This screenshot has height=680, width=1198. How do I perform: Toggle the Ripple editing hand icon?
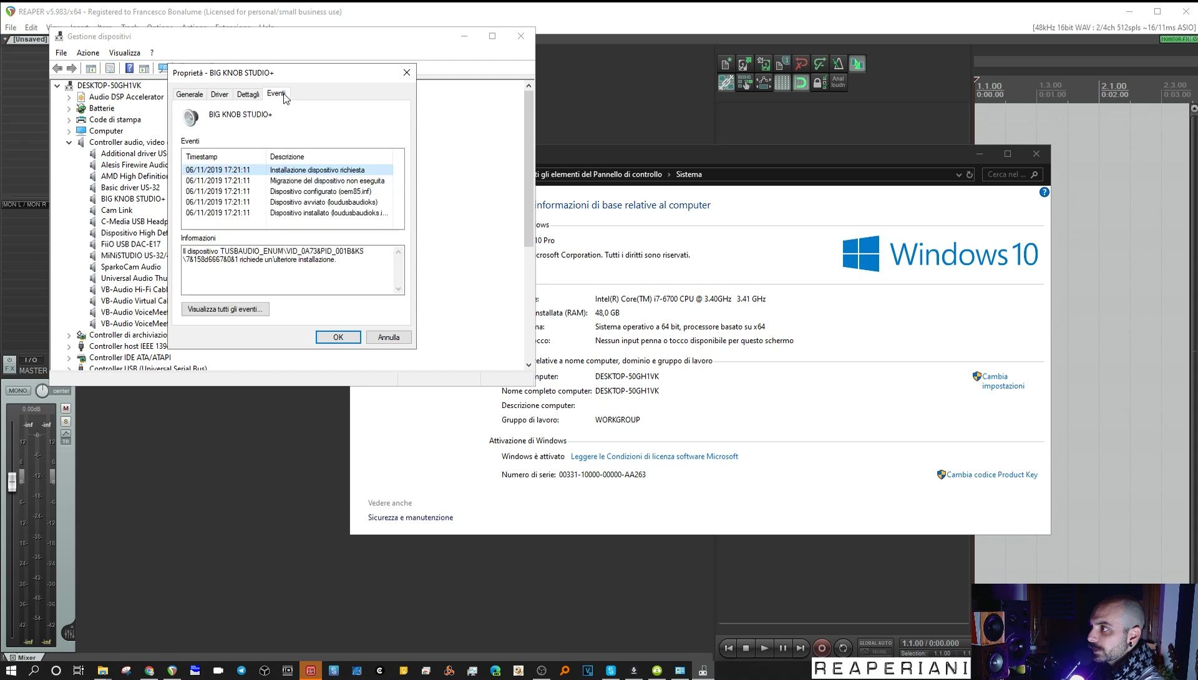pyautogui.click(x=744, y=82)
